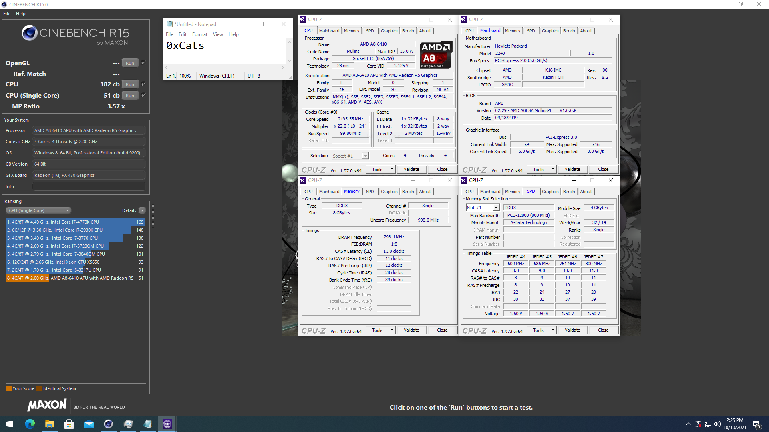
Task: Run the OpenGL benchmark
Action: pos(130,63)
